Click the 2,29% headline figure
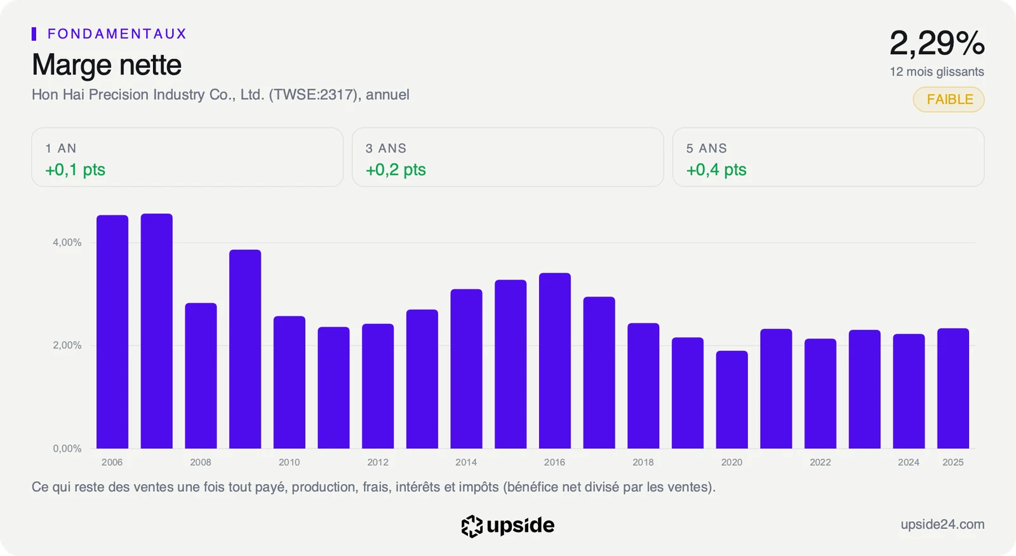The height and width of the screenshot is (556, 1016). pos(937,43)
